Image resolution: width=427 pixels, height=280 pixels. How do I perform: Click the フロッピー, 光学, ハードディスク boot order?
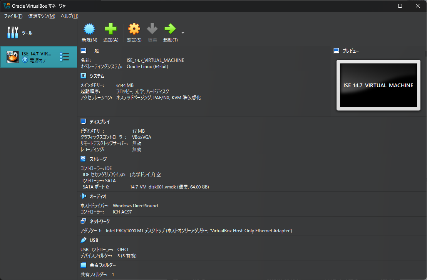[x=143, y=92]
